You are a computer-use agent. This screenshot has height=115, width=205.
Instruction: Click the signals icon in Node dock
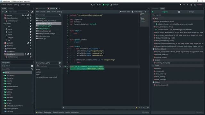tap(152, 12)
